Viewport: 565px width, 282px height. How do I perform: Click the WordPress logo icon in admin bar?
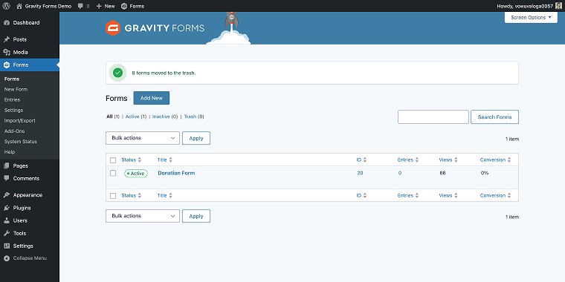click(6, 6)
